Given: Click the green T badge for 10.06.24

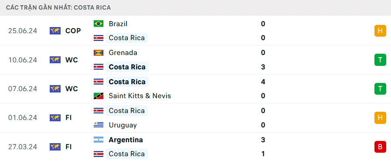Looking at the screenshot, I should (380, 60).
